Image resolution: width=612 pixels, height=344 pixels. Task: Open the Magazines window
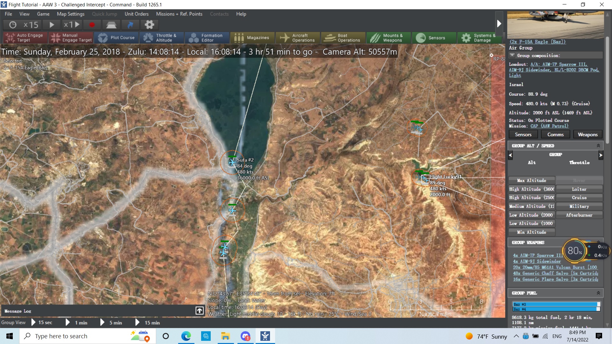252,38
